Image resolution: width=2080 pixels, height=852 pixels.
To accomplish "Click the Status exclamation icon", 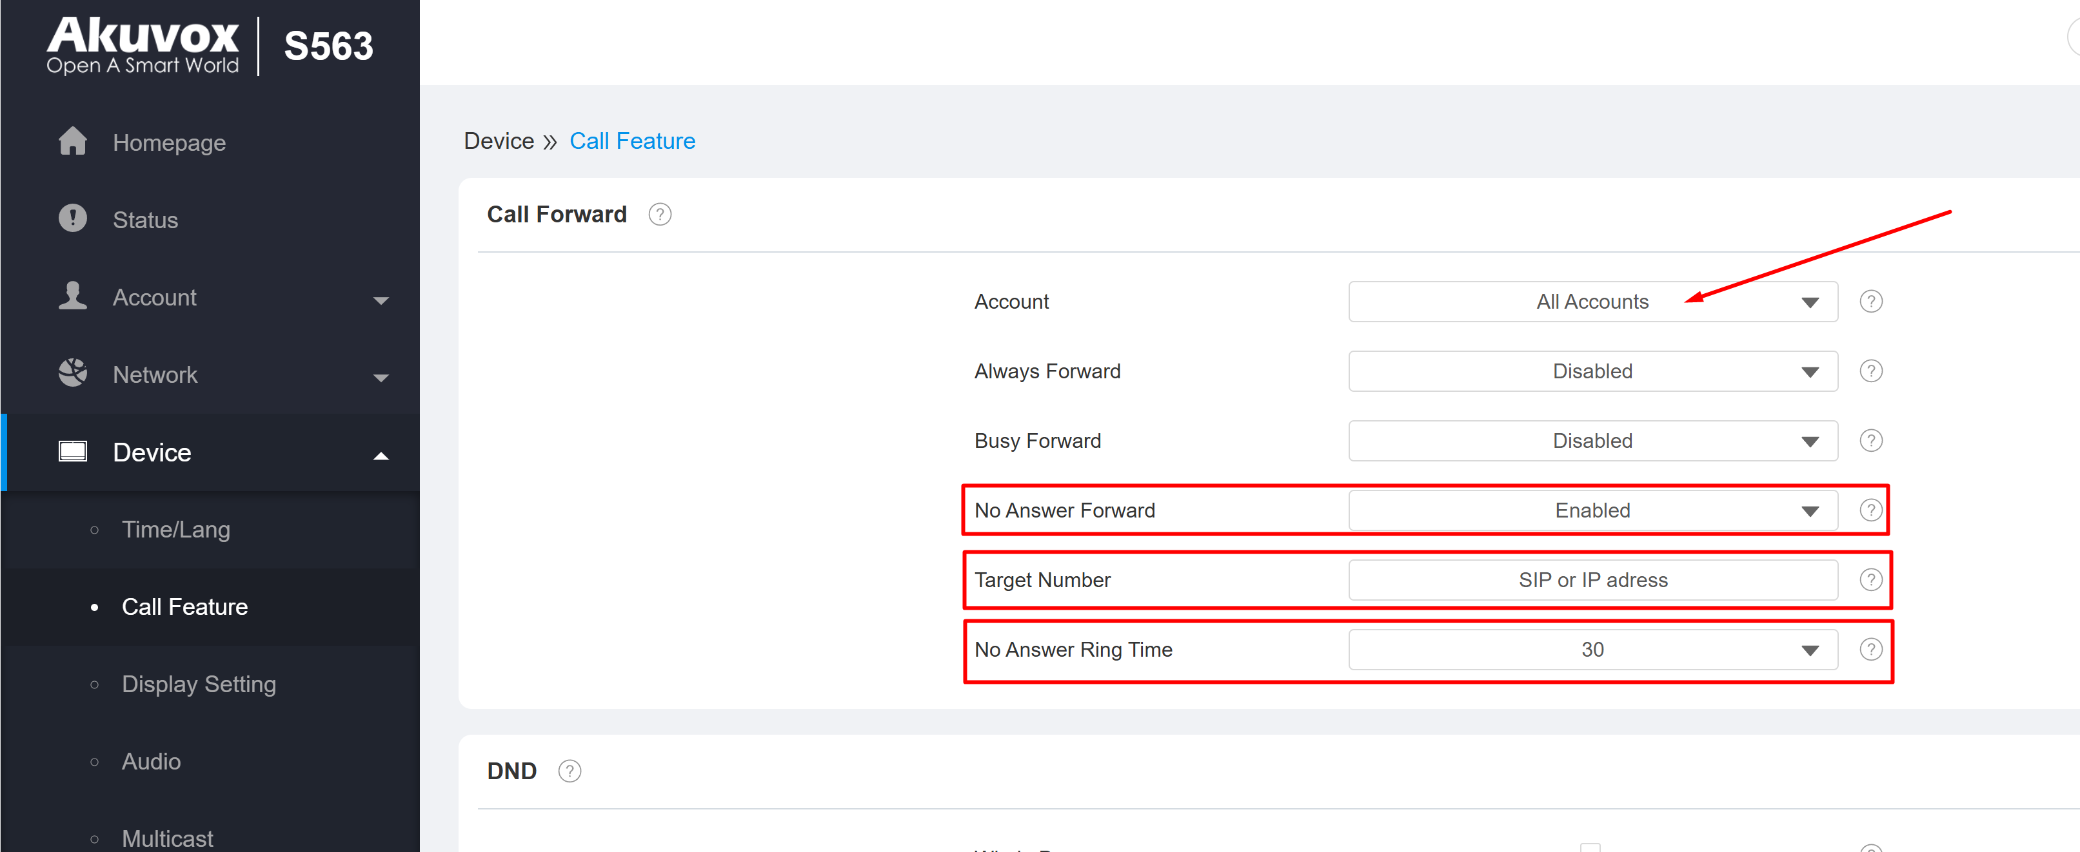I will (73, 218).
